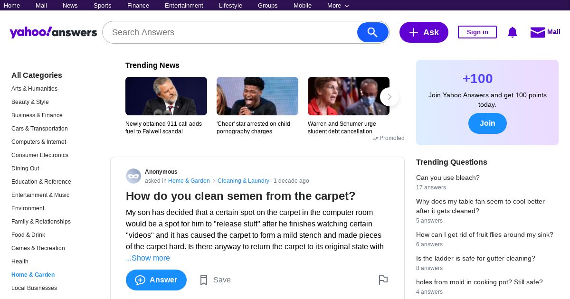570x299 pixels.
Task: Open the mold in cooking pot question
Action: 479,282
